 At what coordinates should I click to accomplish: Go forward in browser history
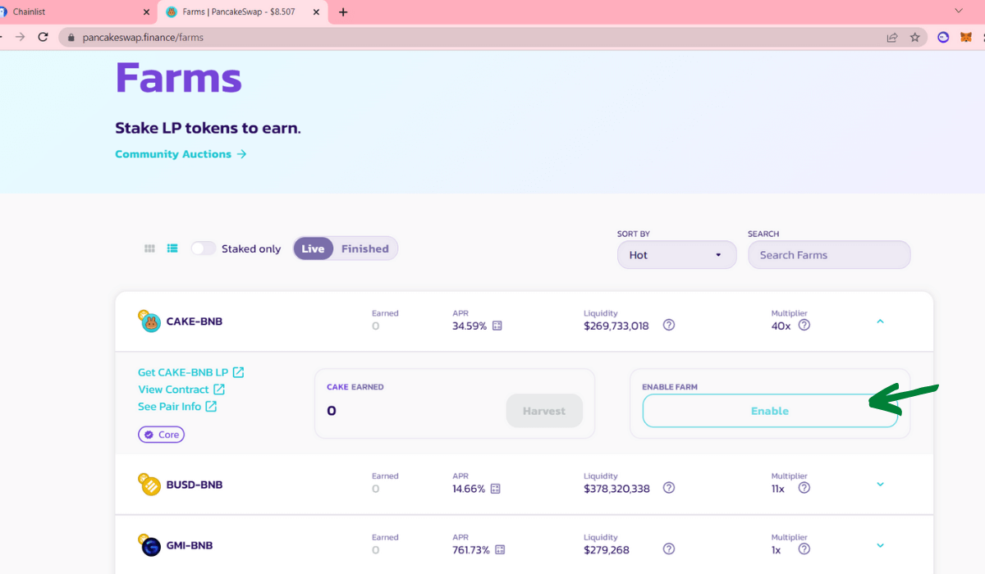[x=20, y=37]
